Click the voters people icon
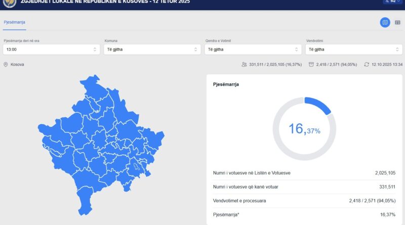 pos(245,65)
